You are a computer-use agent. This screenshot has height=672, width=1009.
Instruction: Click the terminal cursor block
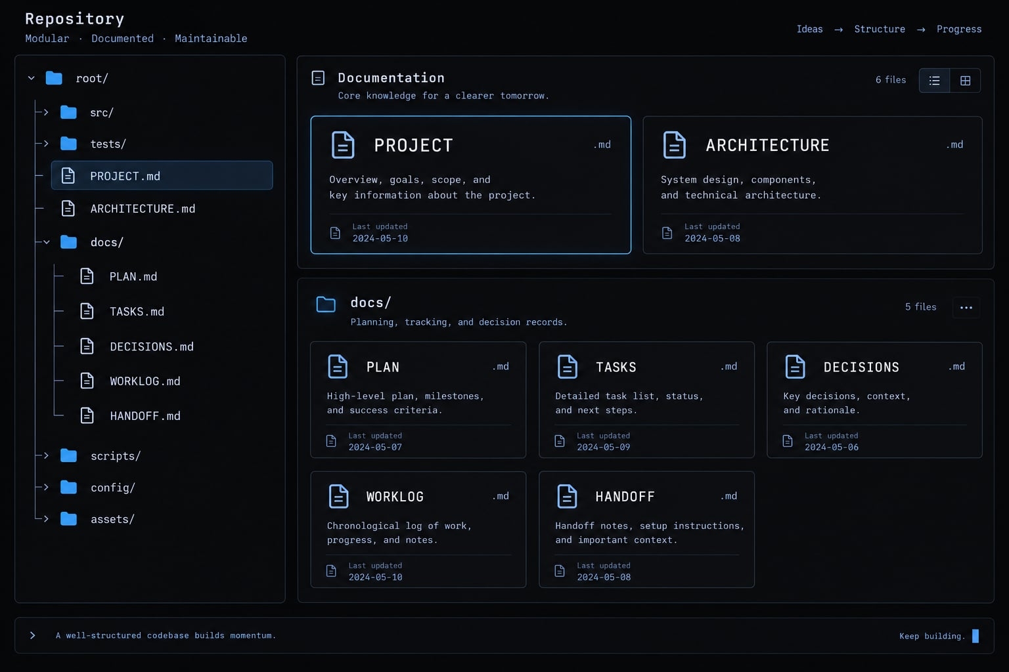coord(975,635)
